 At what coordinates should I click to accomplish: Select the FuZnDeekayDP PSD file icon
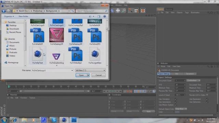[x=76, y=35]
